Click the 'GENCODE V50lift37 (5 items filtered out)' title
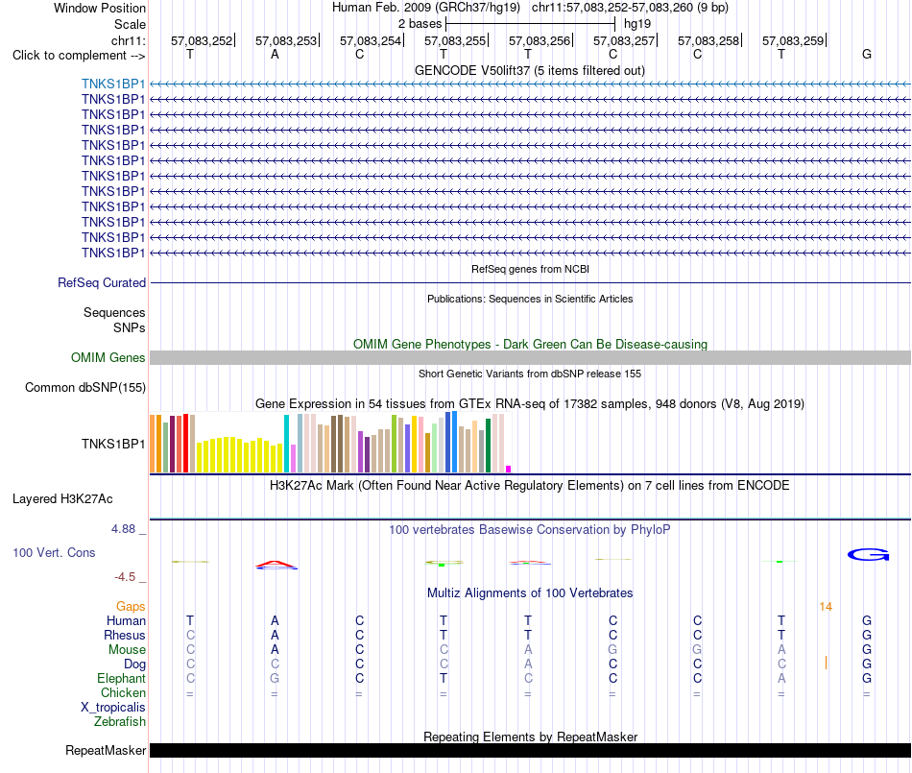Image resolution: width=912 pixels, height=773 pixels. click(x=530, y=70)
